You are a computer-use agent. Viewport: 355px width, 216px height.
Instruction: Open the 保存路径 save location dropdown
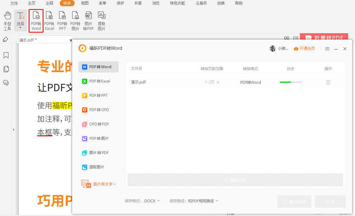tap(203, 201)
